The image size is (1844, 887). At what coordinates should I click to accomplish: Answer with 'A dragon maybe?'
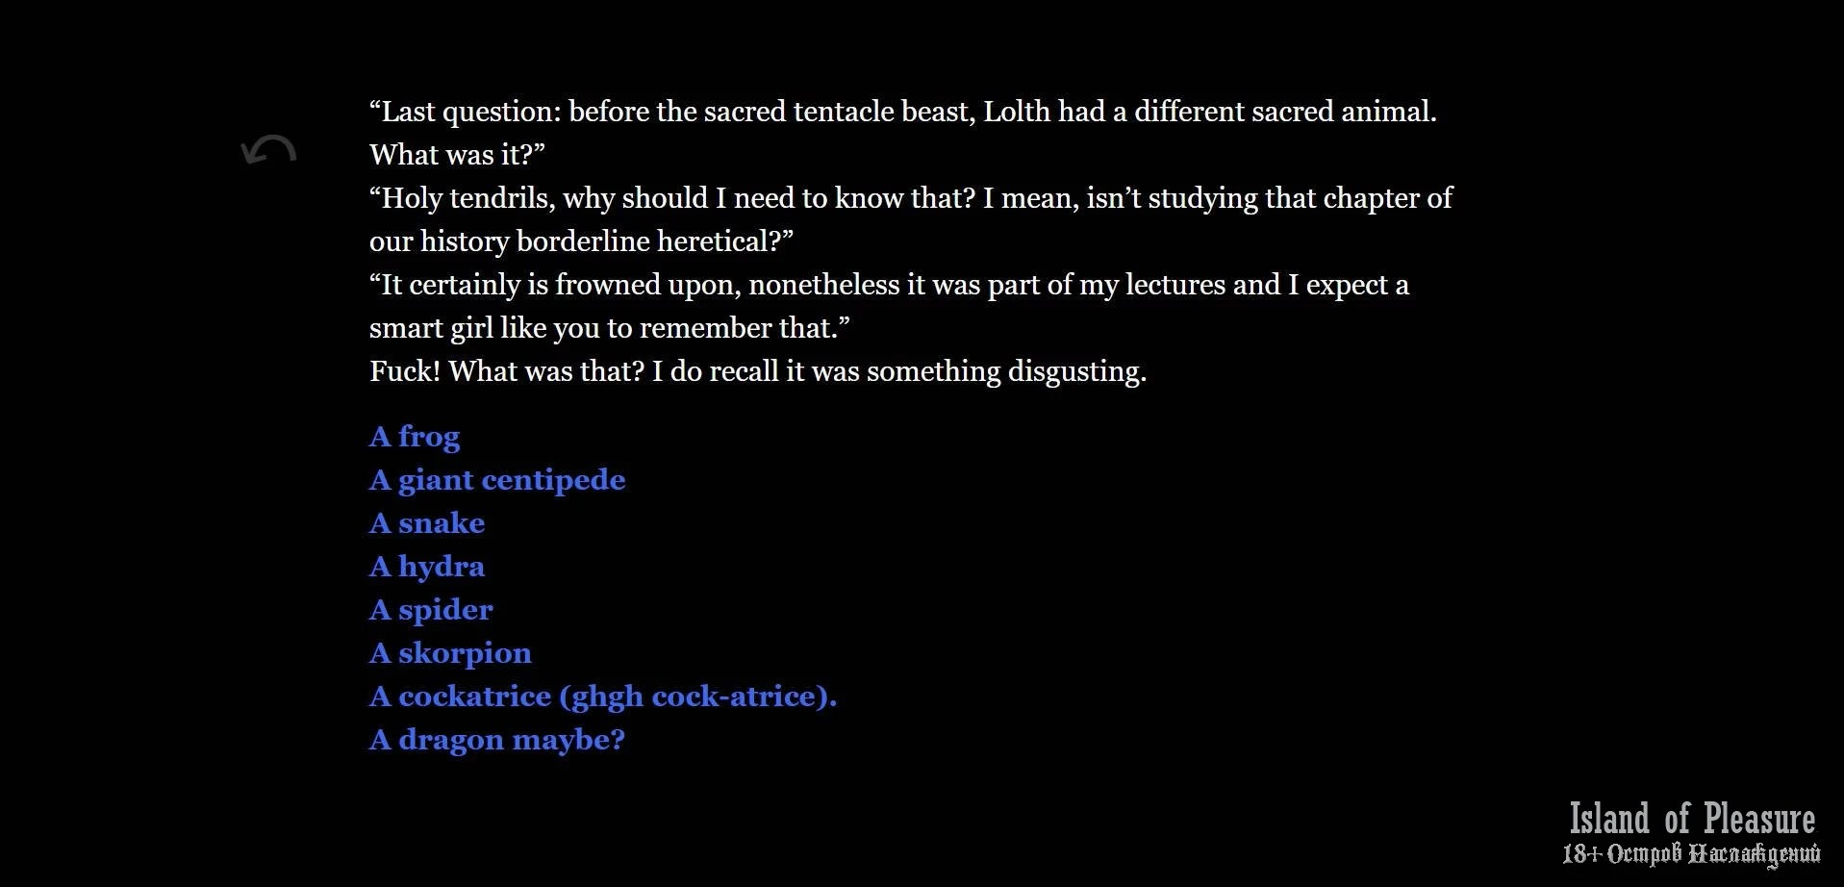point(497,740)
